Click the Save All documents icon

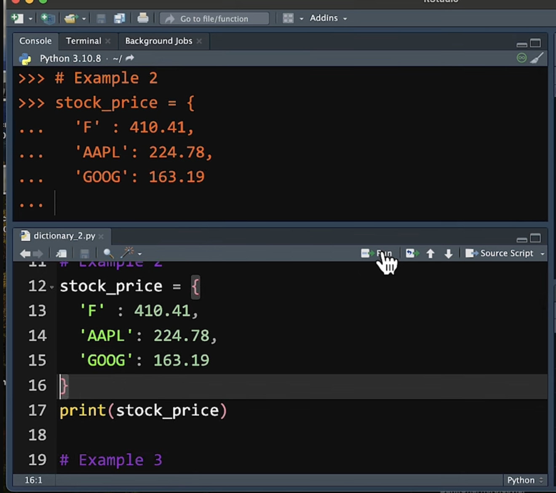[x=119, y=19]
